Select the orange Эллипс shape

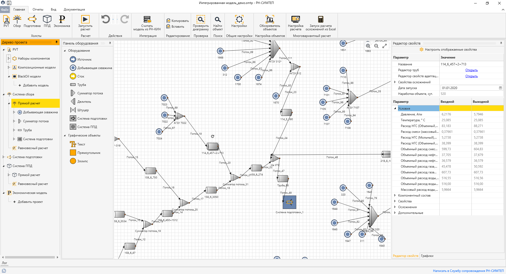79,161
